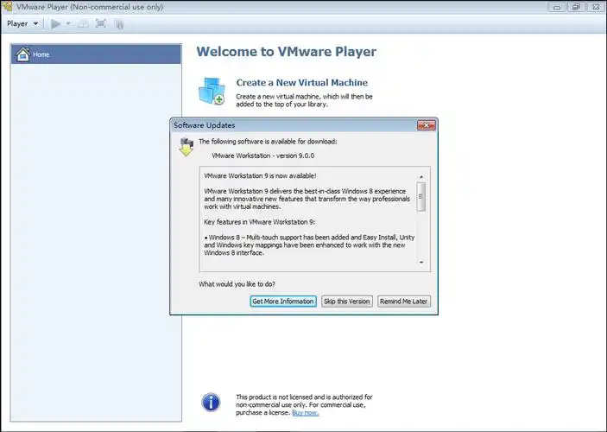Click the Create a New Virtual Machine icon
Viewport: 607px width, 432px height.
212,91
